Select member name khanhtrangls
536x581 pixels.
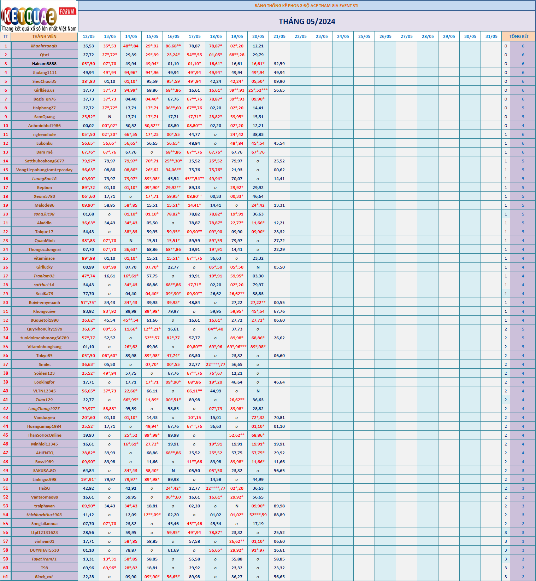point(44,46)
